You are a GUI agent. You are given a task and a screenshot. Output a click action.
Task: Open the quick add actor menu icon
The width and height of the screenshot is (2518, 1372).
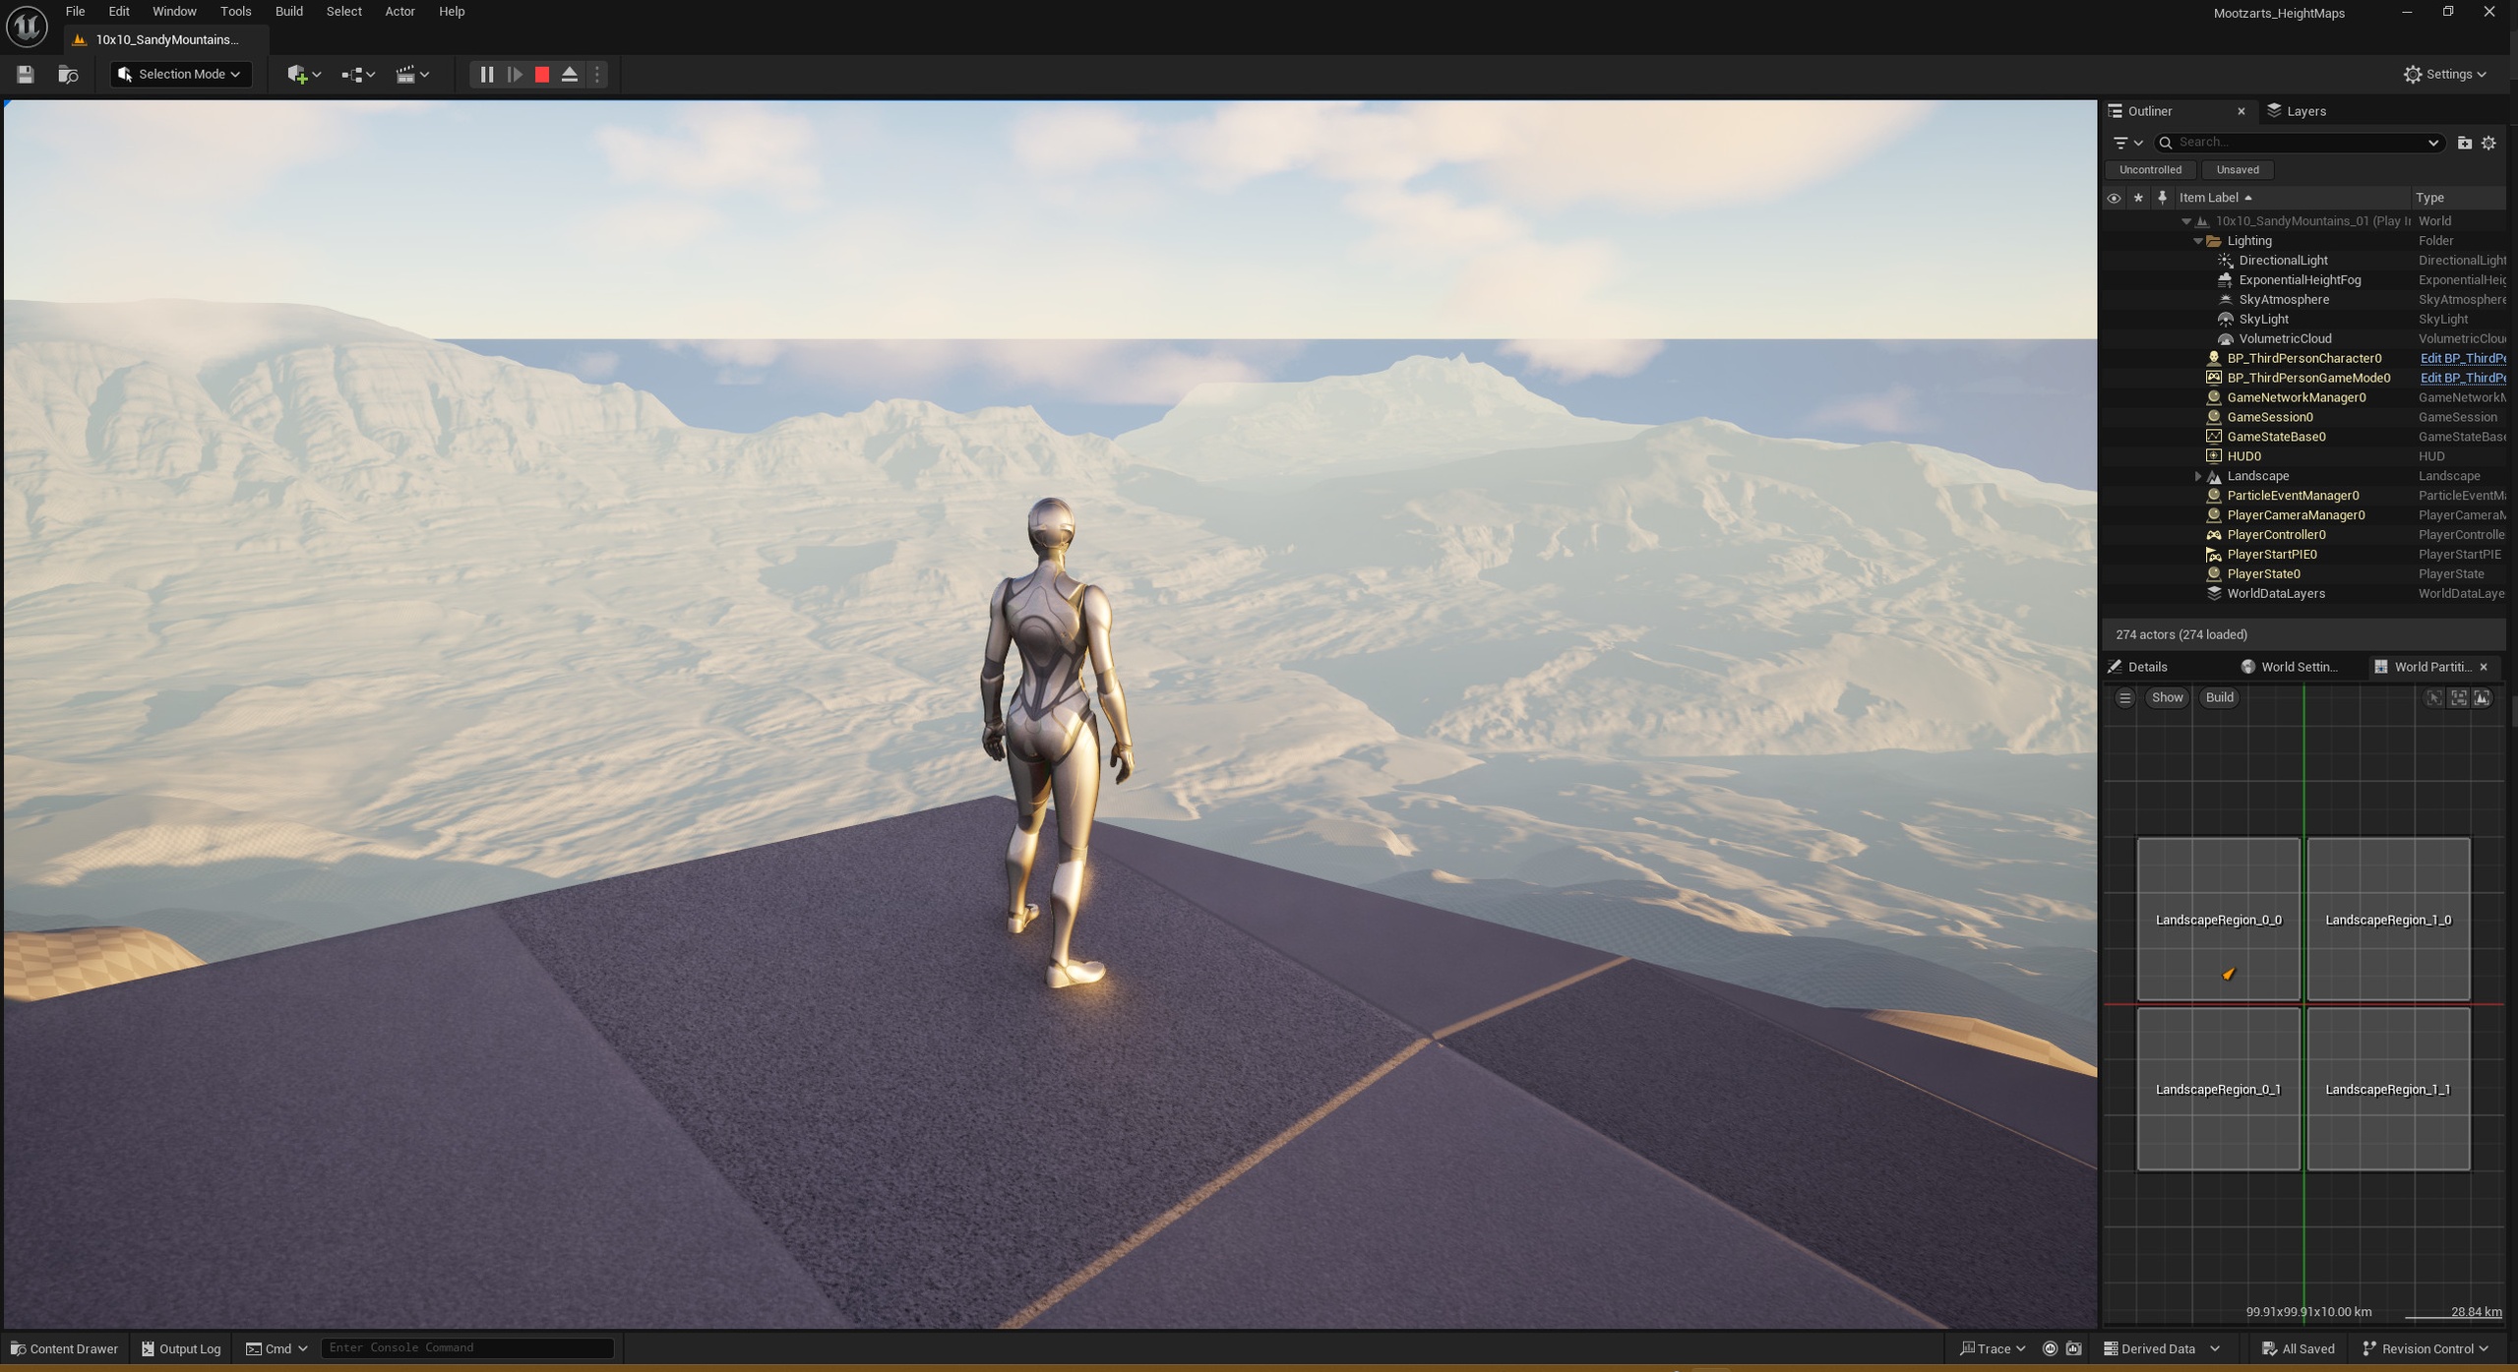tap(303, 74)
